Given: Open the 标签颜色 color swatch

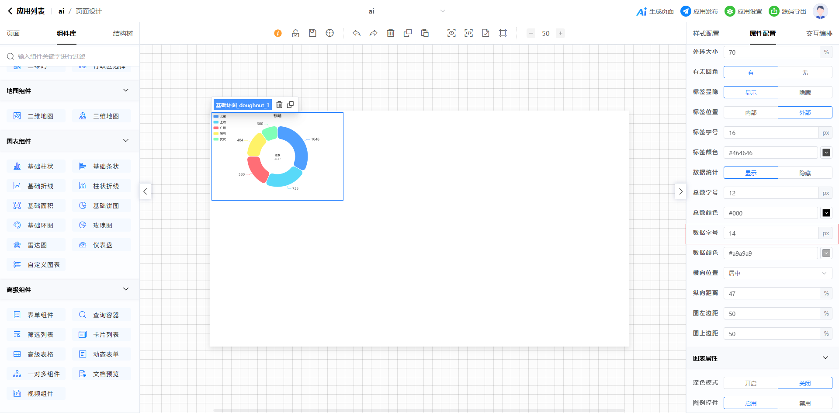Looking at the screenshot, I should coord(826,153).
